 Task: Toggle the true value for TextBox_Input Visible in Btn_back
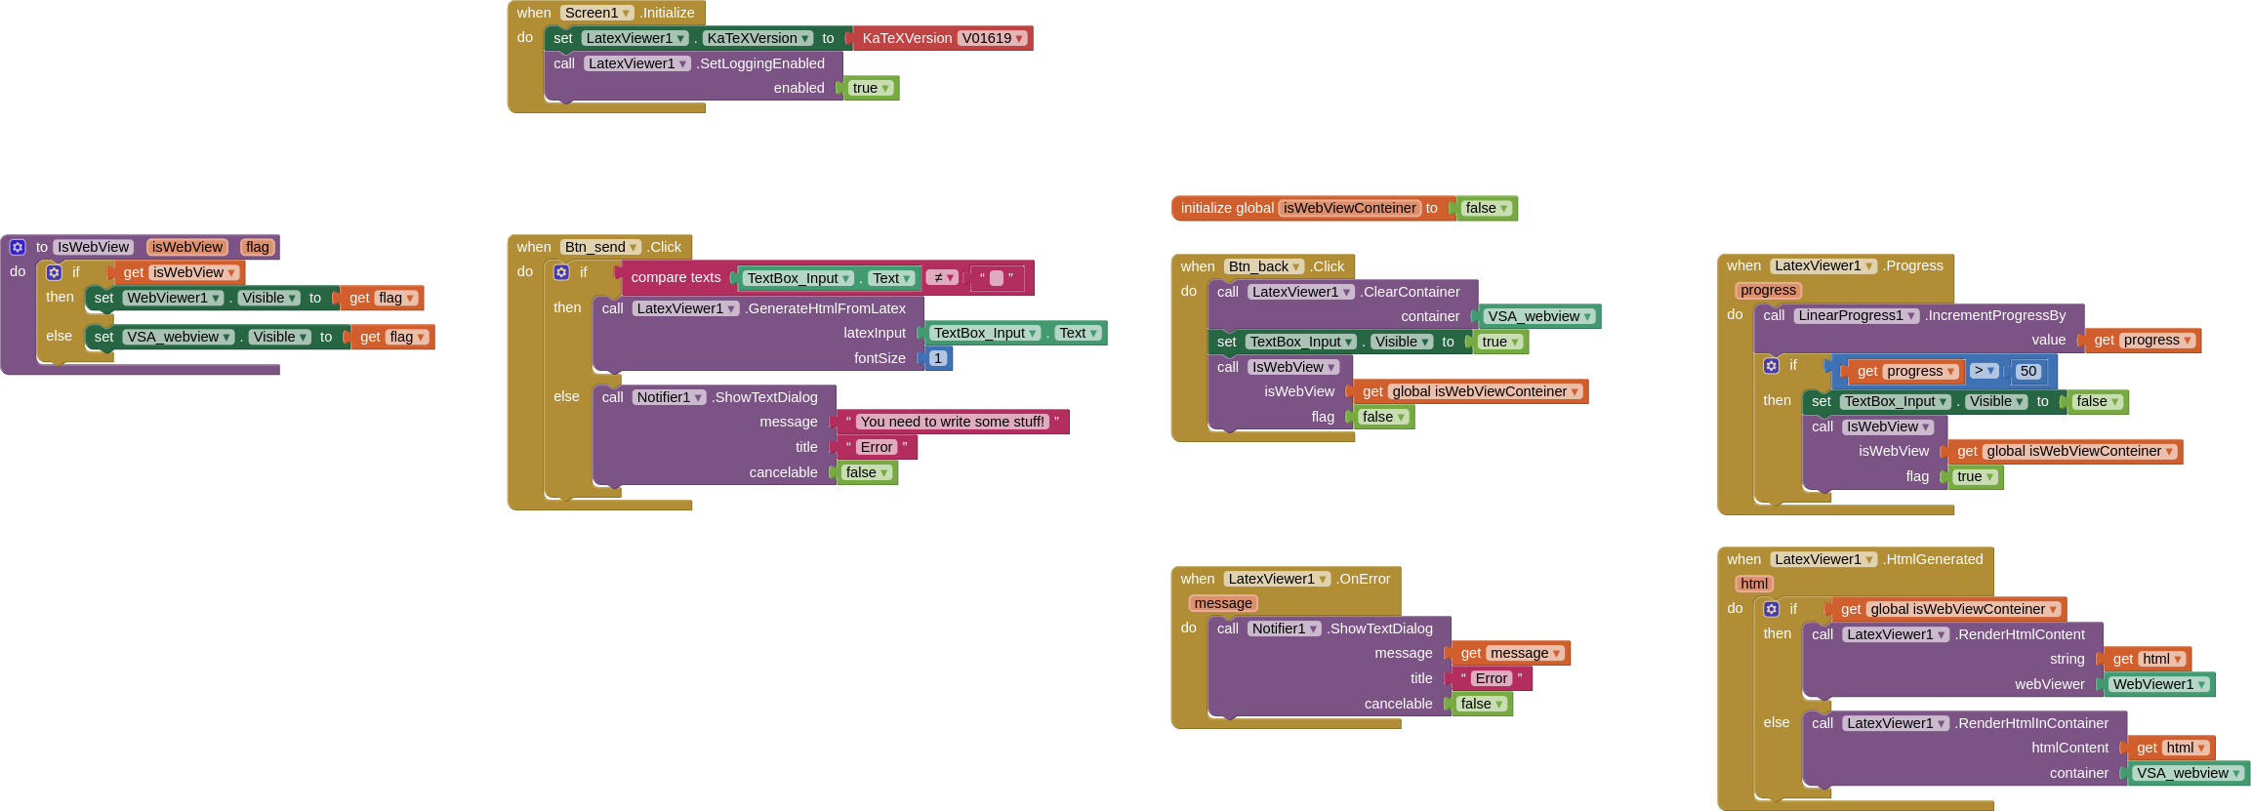1500,342
